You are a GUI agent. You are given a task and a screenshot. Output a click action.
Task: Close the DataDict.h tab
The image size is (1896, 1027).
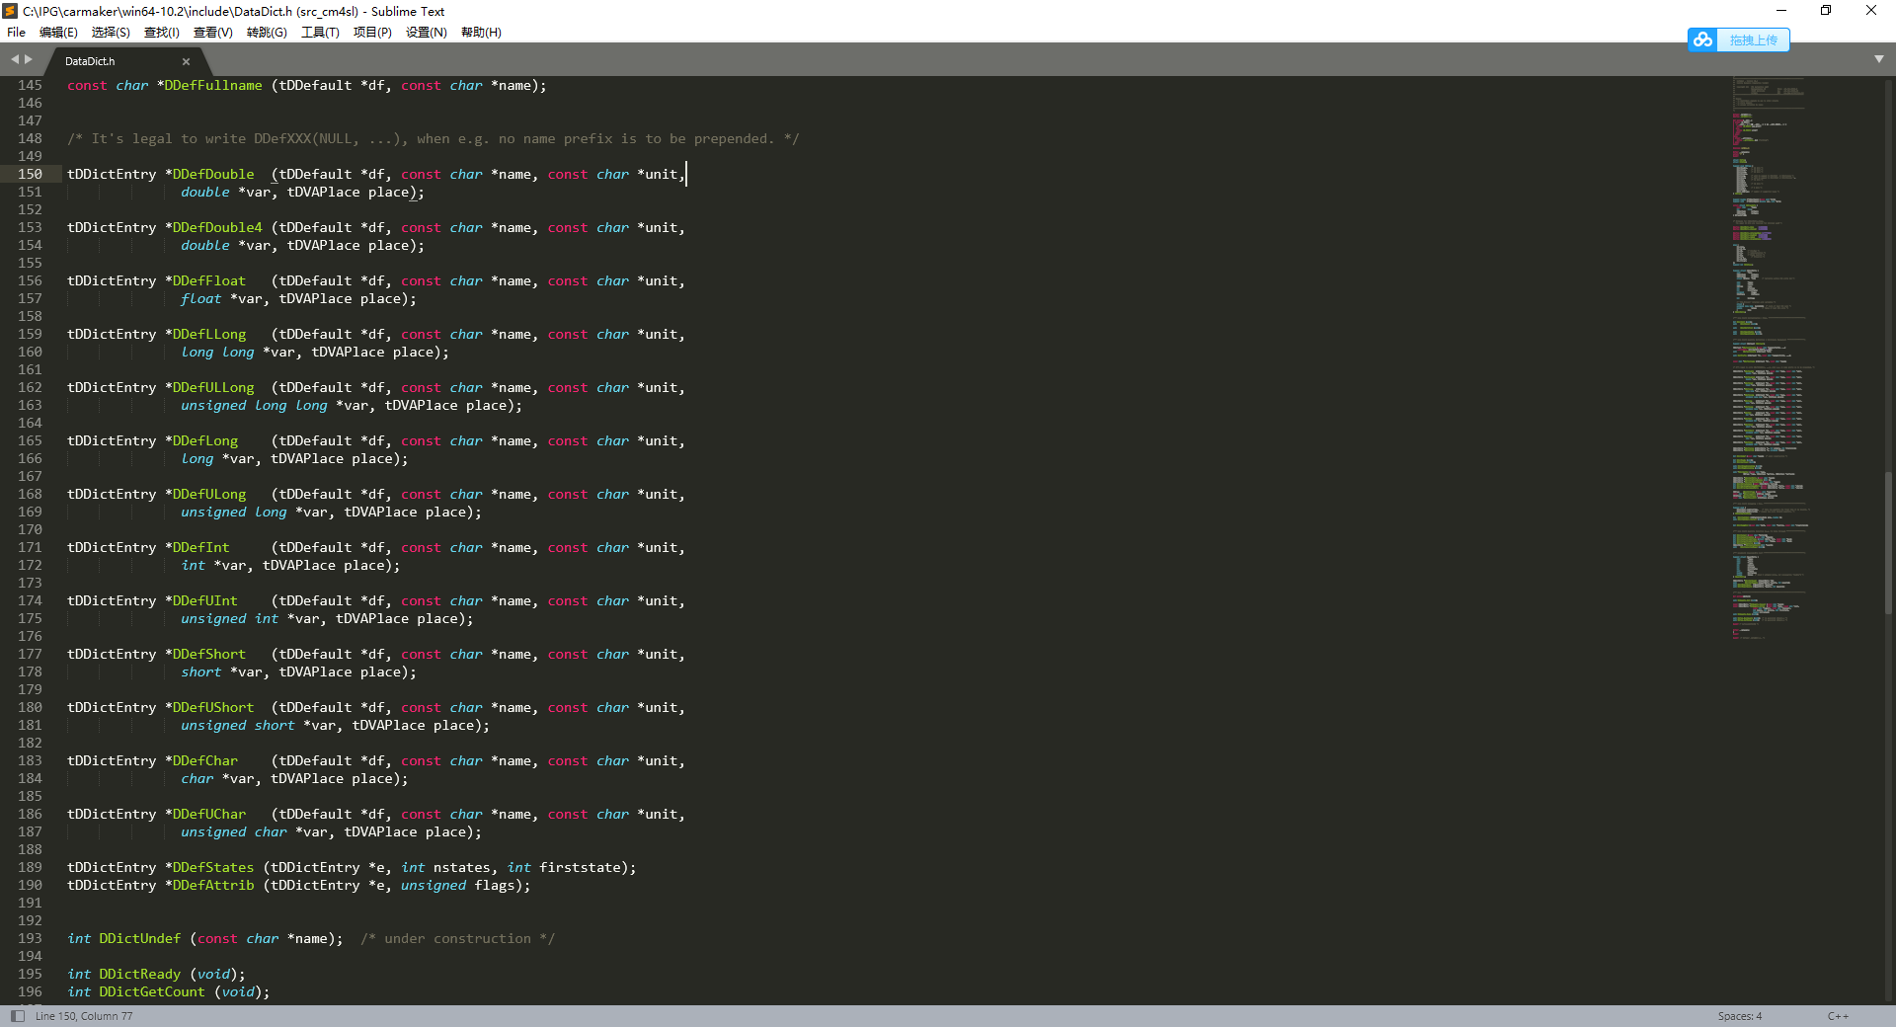[x=186, y=61]
